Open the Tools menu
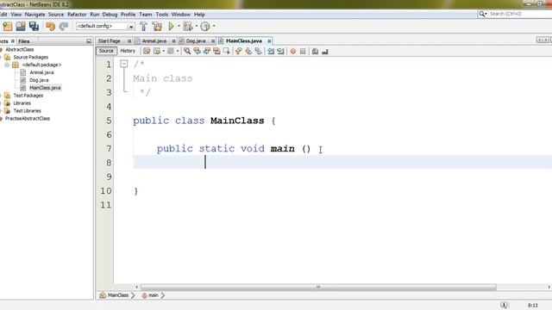Viewport: 552px width, 310px height. tap(162, 15)
